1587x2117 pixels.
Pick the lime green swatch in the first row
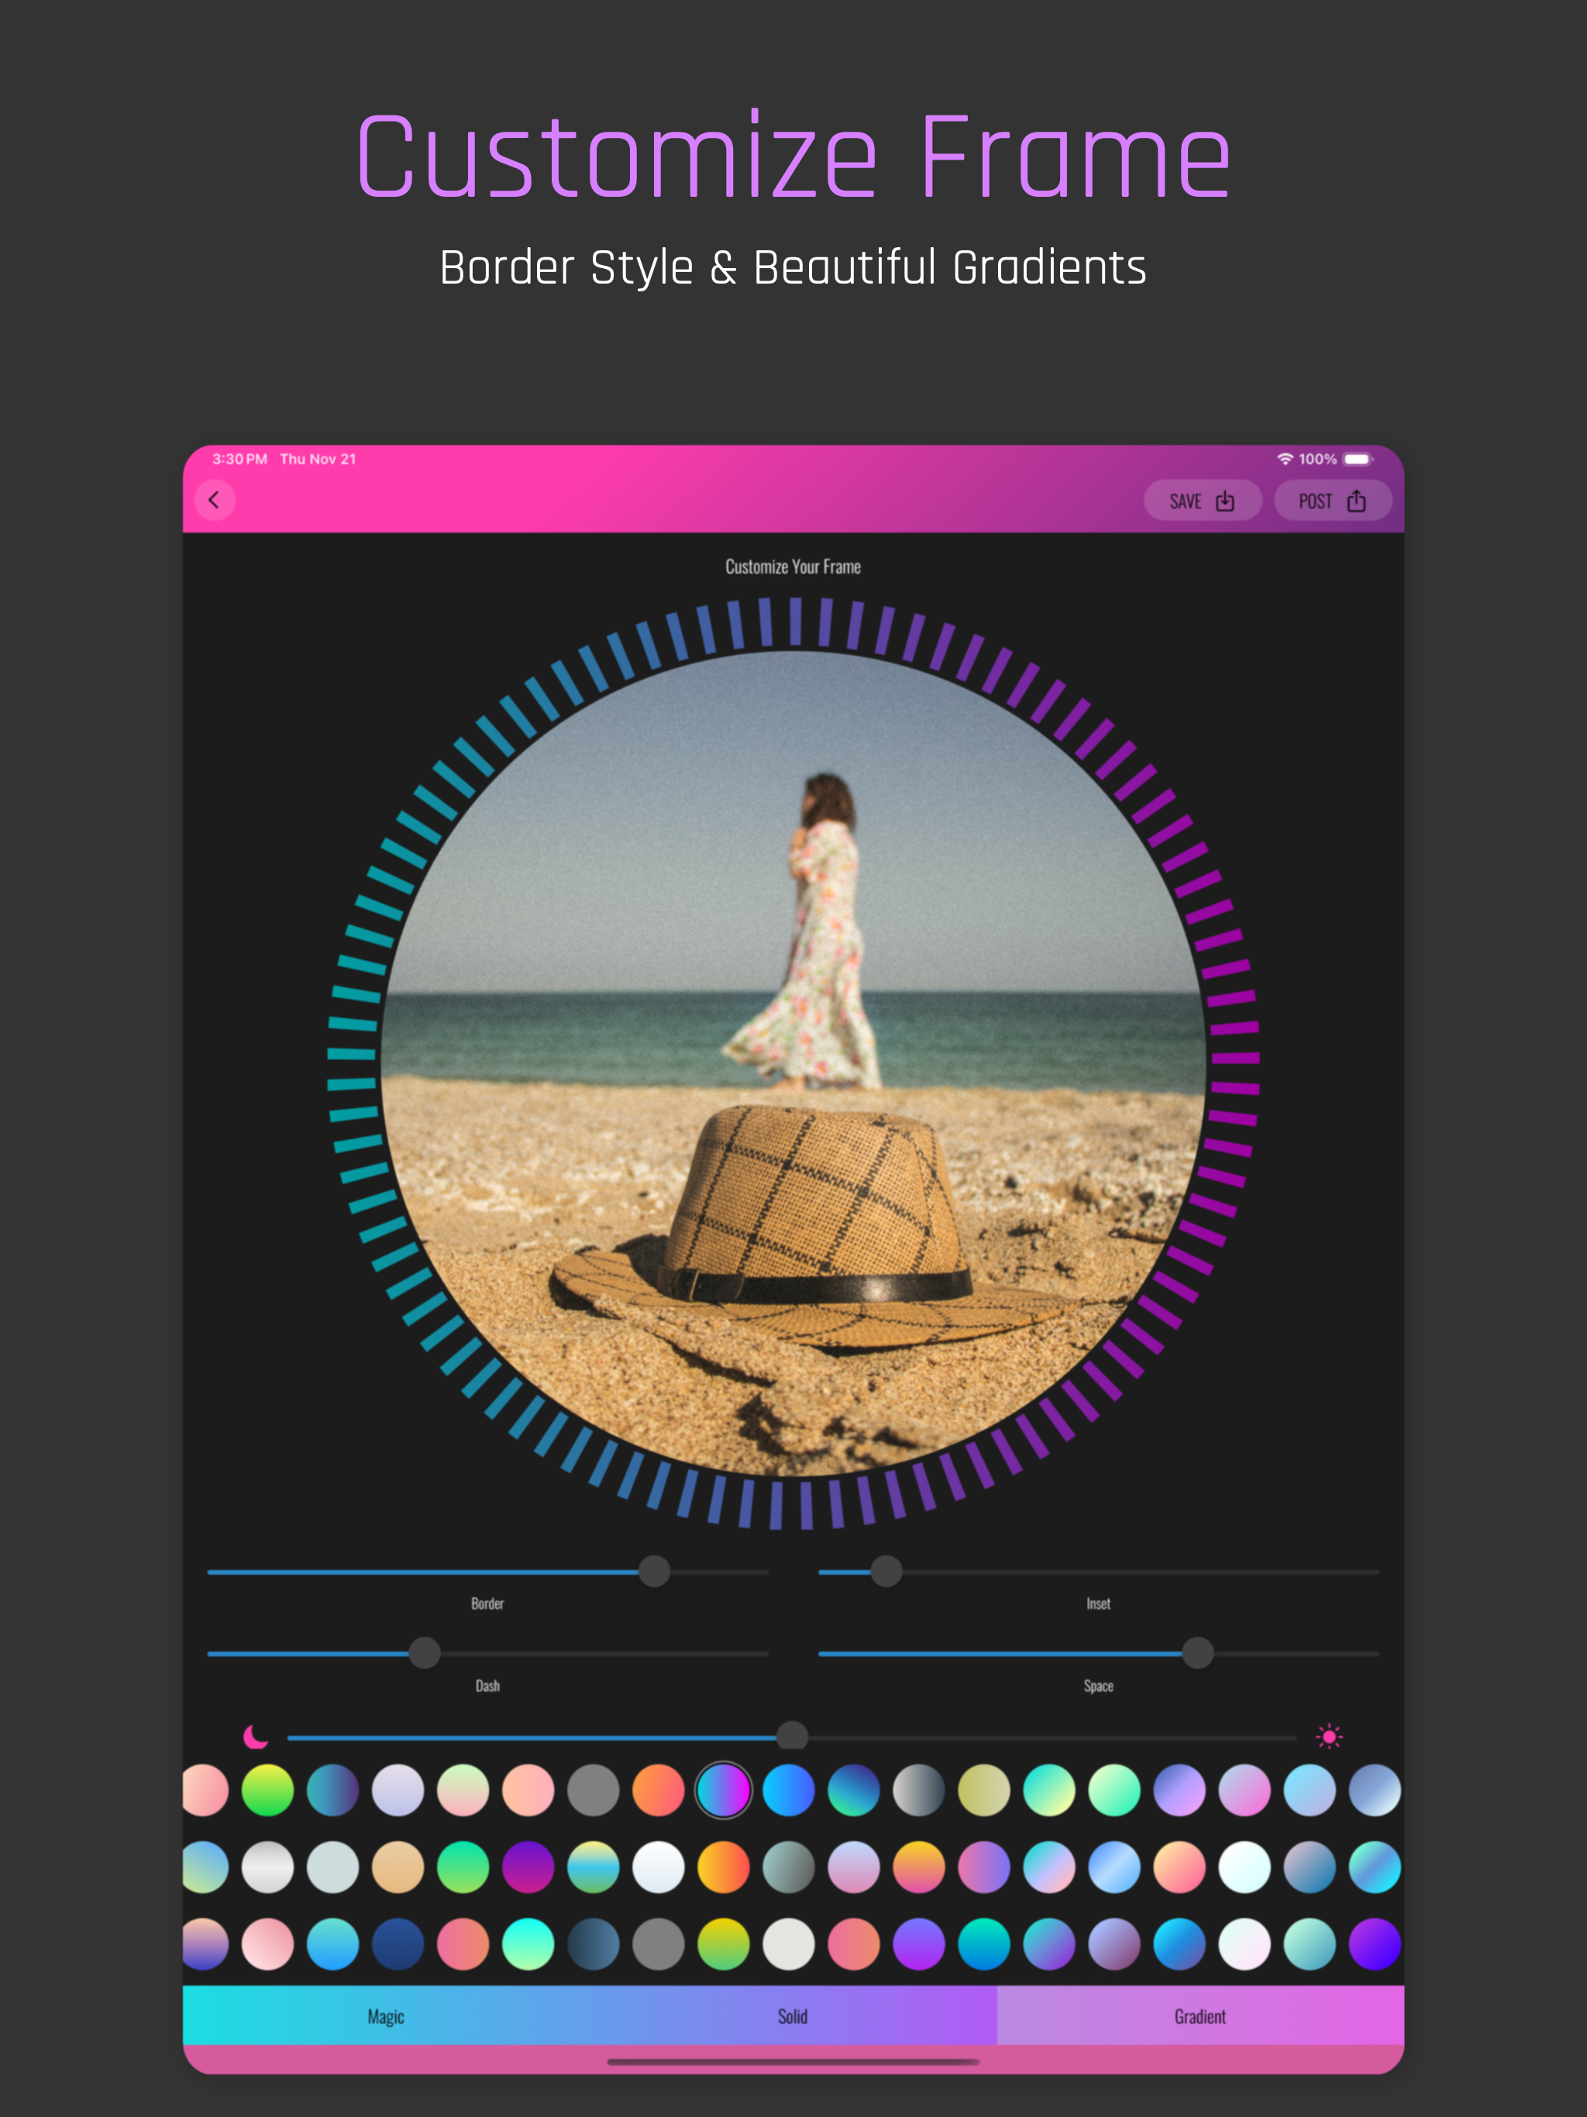click(268, 1790)
